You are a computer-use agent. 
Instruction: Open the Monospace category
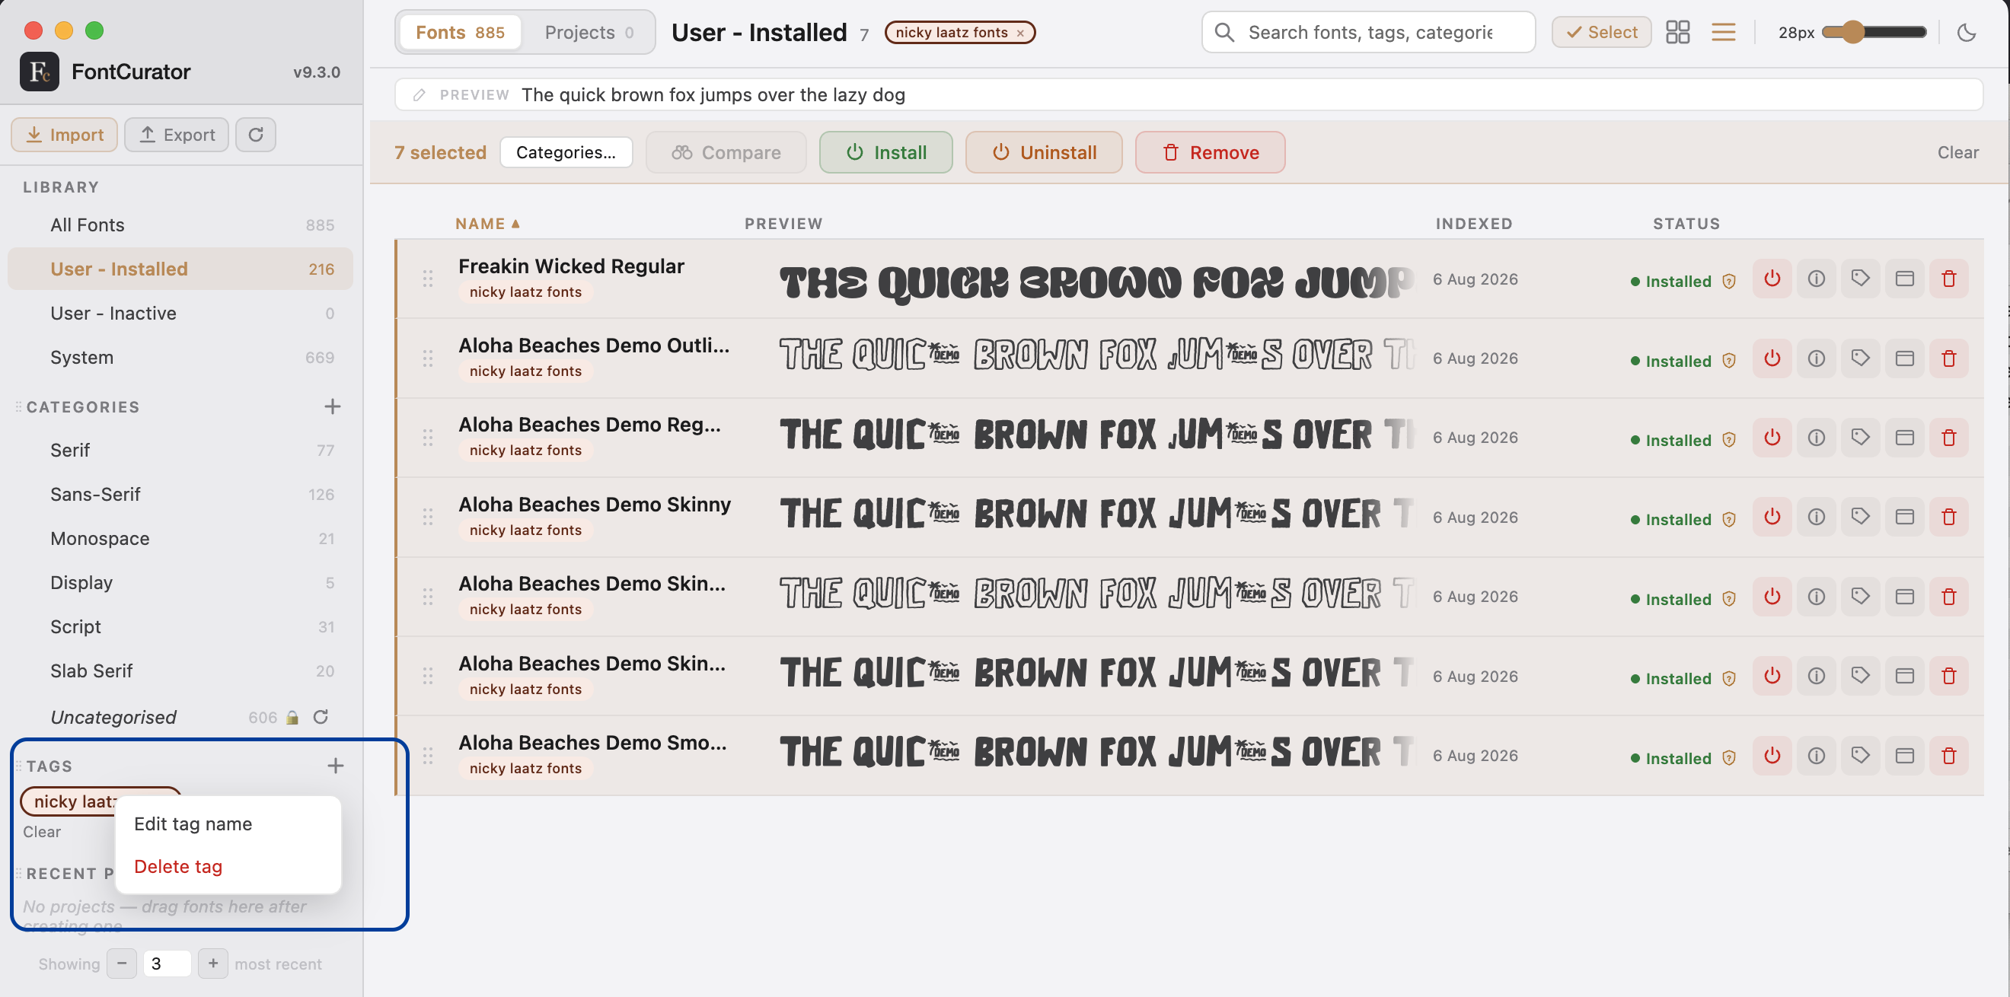(x=180, y=538)
